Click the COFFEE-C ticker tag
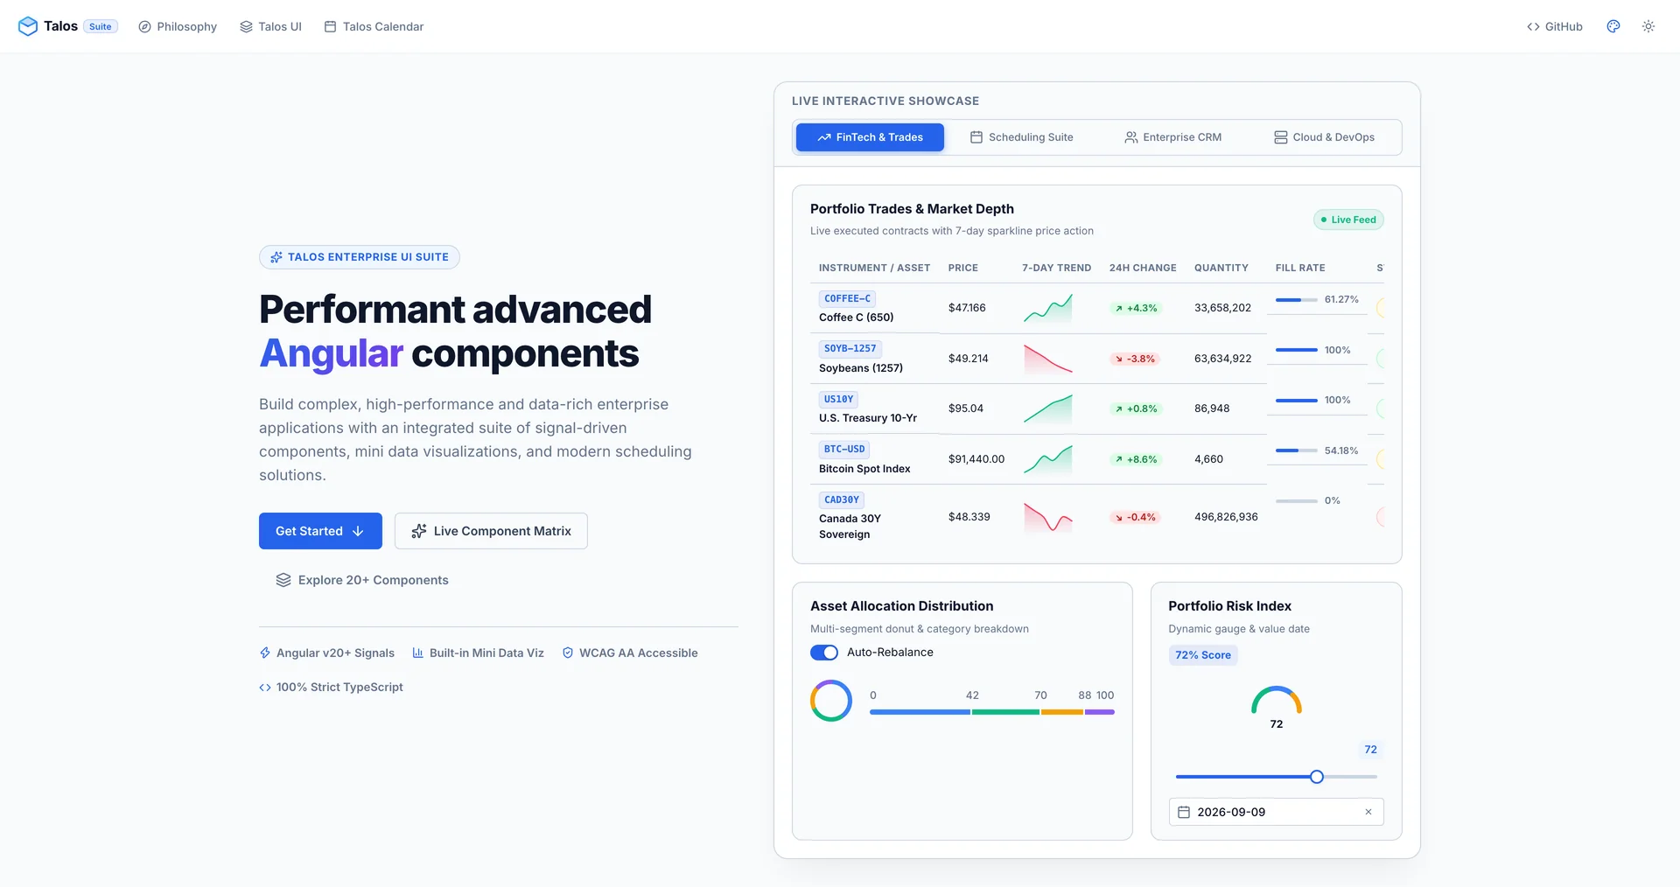The height and width of the screenshot is (887, 1680). 847,298
